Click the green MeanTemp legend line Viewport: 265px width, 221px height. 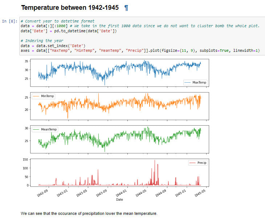tap(36, 129)
